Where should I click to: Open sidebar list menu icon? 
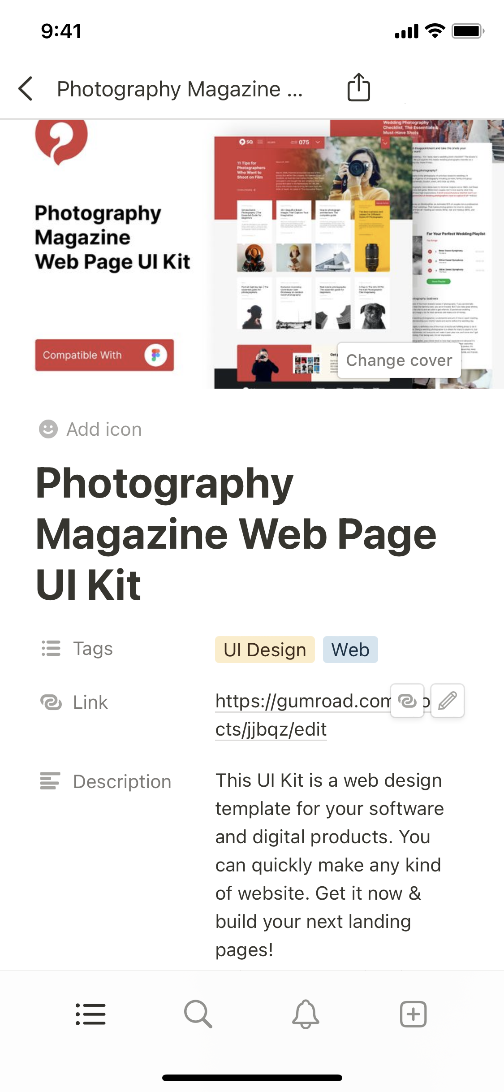pos(90,1014)
